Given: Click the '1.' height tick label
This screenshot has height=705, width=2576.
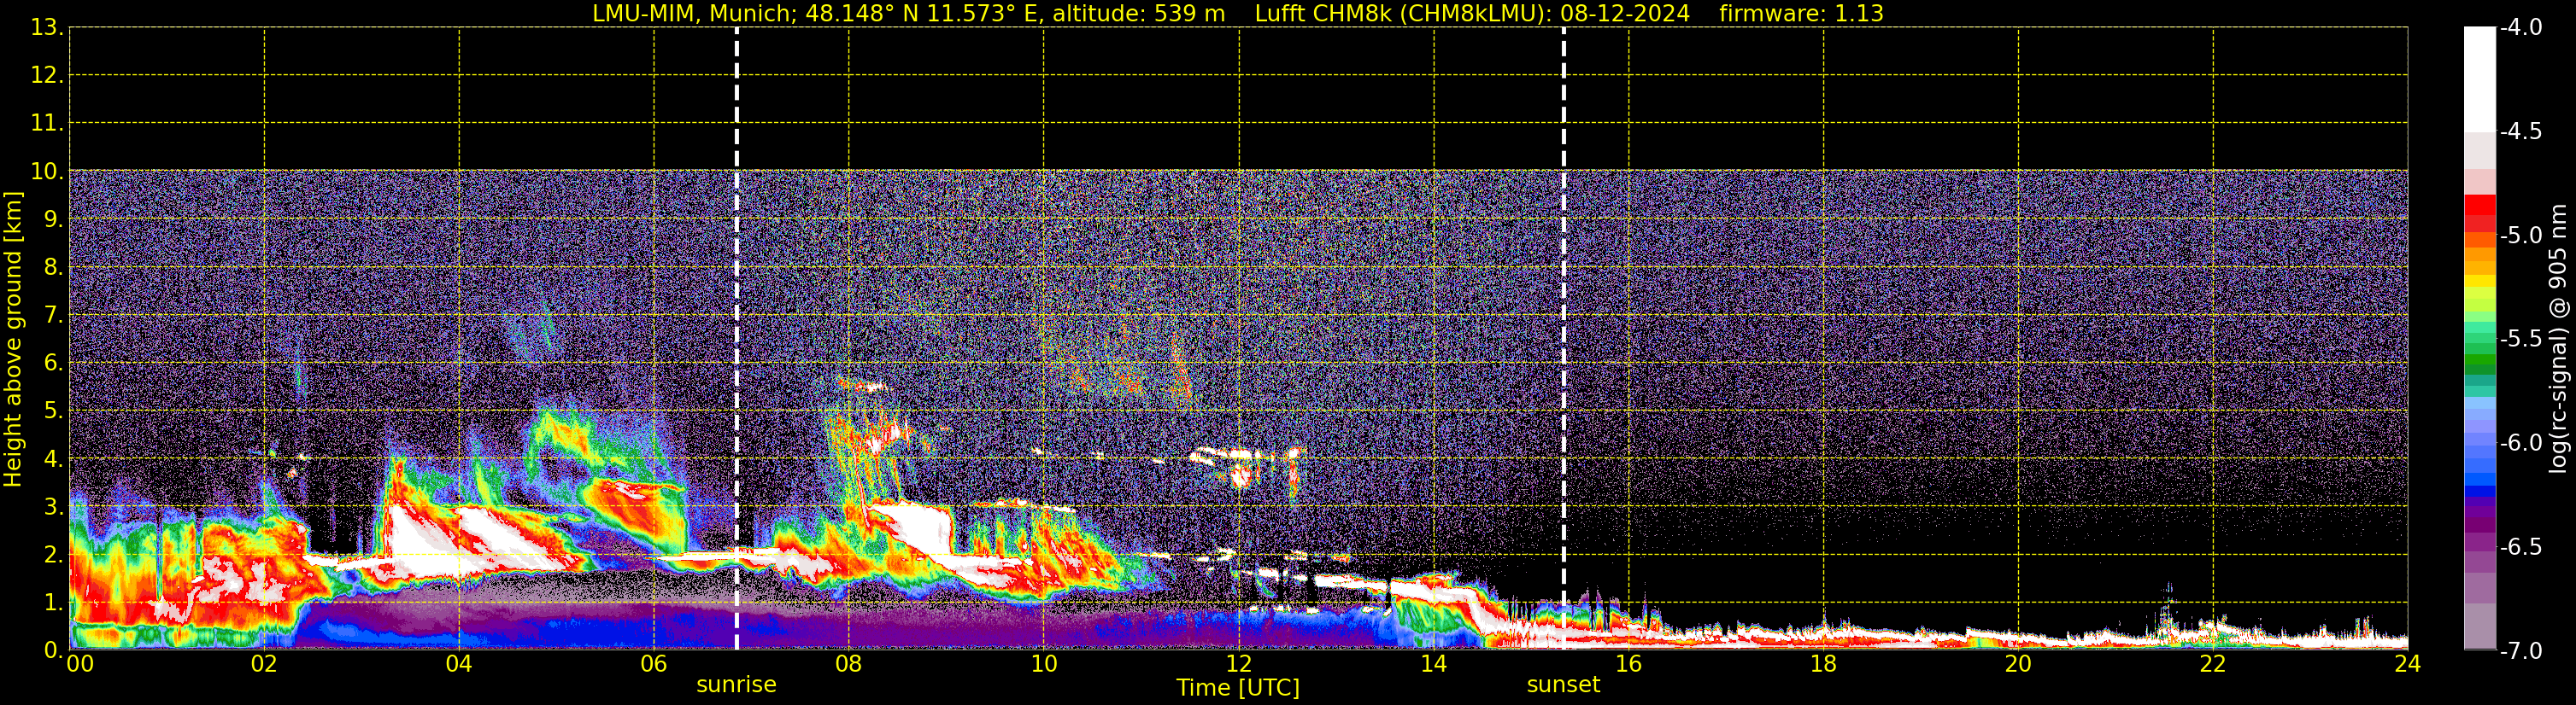Looking at the screenshot, I should click(53, 603).
